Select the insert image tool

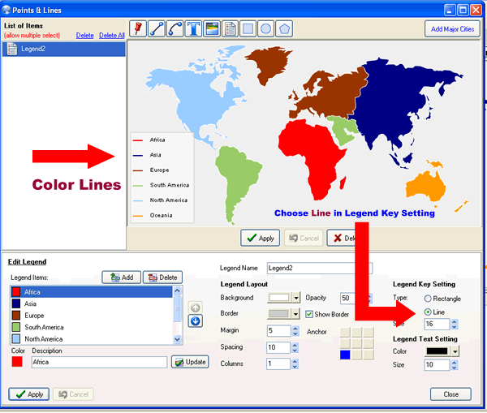coord(212,29)
